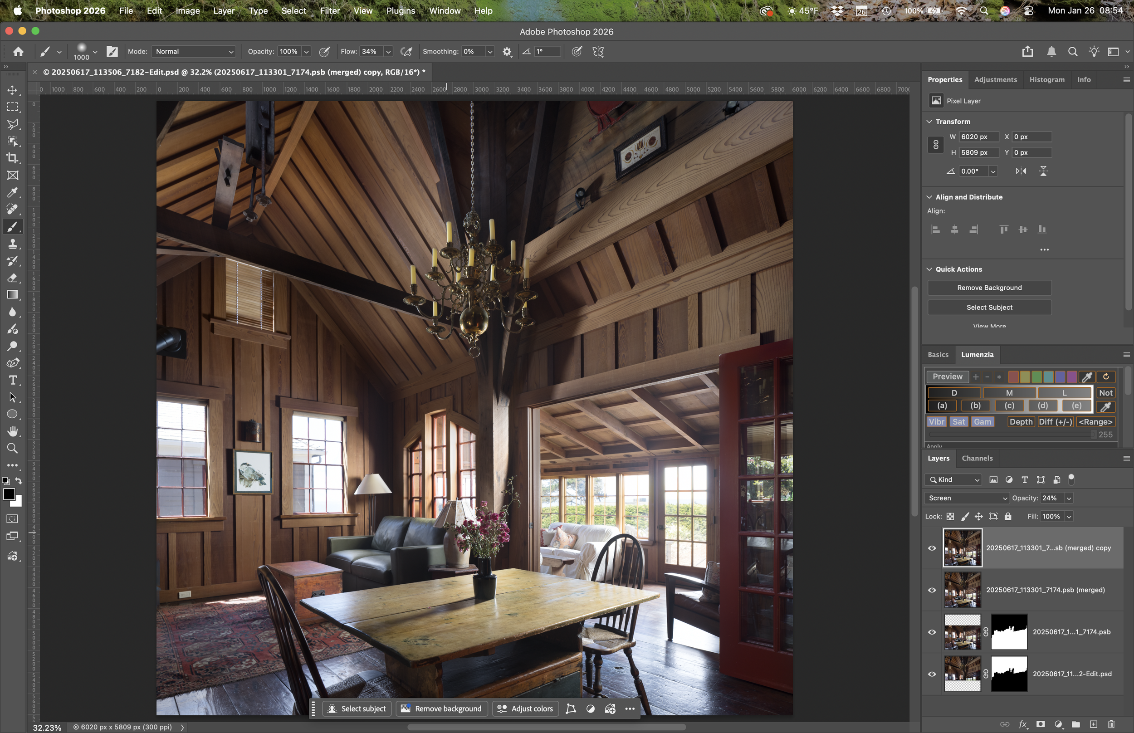Select the Clone Stamp tool
The width and height of the screenshot is (1134, 733).
12,244
